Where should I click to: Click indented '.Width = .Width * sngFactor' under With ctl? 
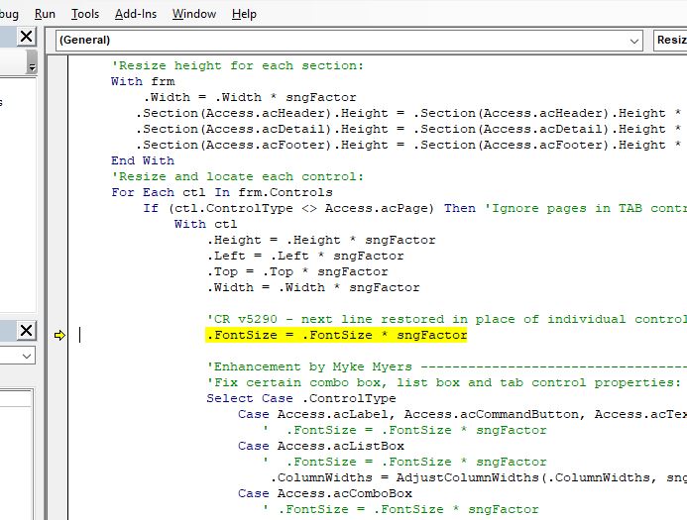coord(313,287)
